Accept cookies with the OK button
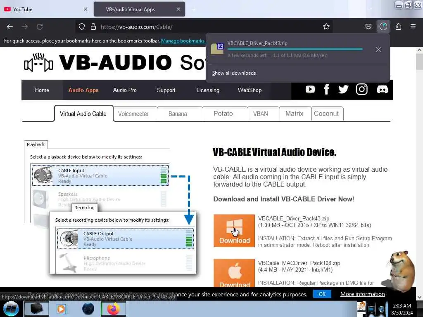This screenshot has height=317, width=423. 322,294
